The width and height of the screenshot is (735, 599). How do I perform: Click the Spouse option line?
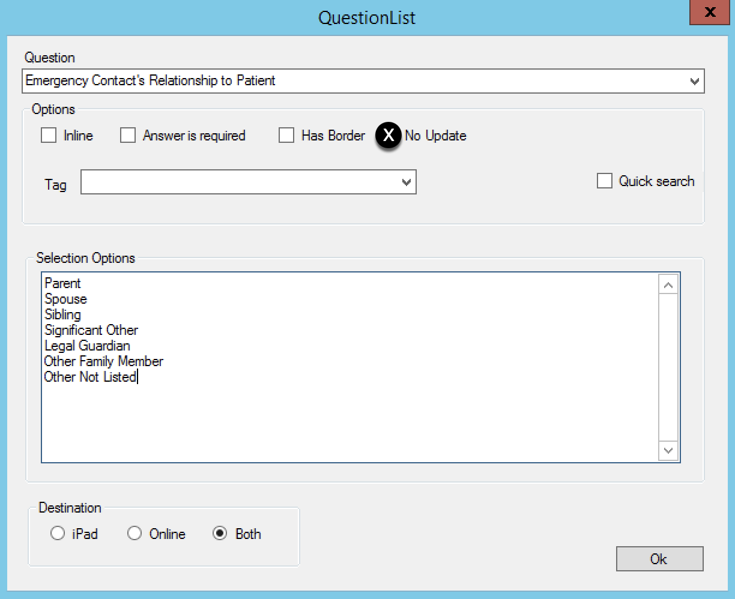pos(65,299)
